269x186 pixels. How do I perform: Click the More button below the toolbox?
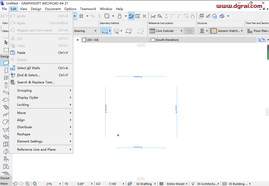[4, 184]
